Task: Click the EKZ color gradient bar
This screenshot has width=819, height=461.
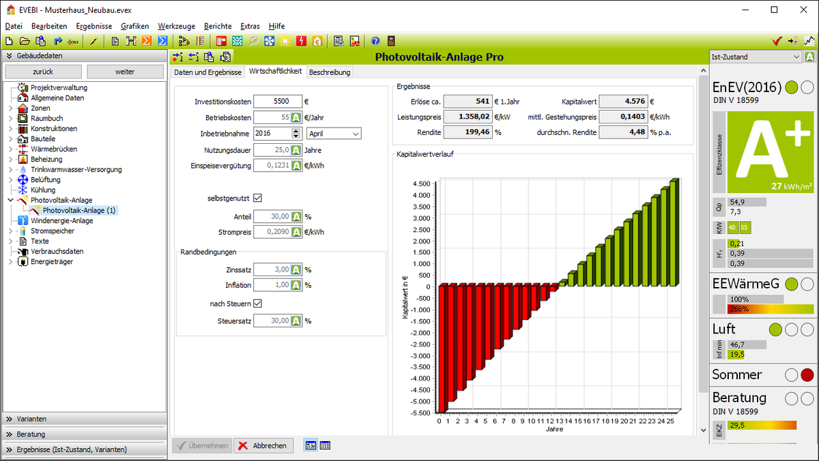Action: pyautogui.click(x=762, y=426)
